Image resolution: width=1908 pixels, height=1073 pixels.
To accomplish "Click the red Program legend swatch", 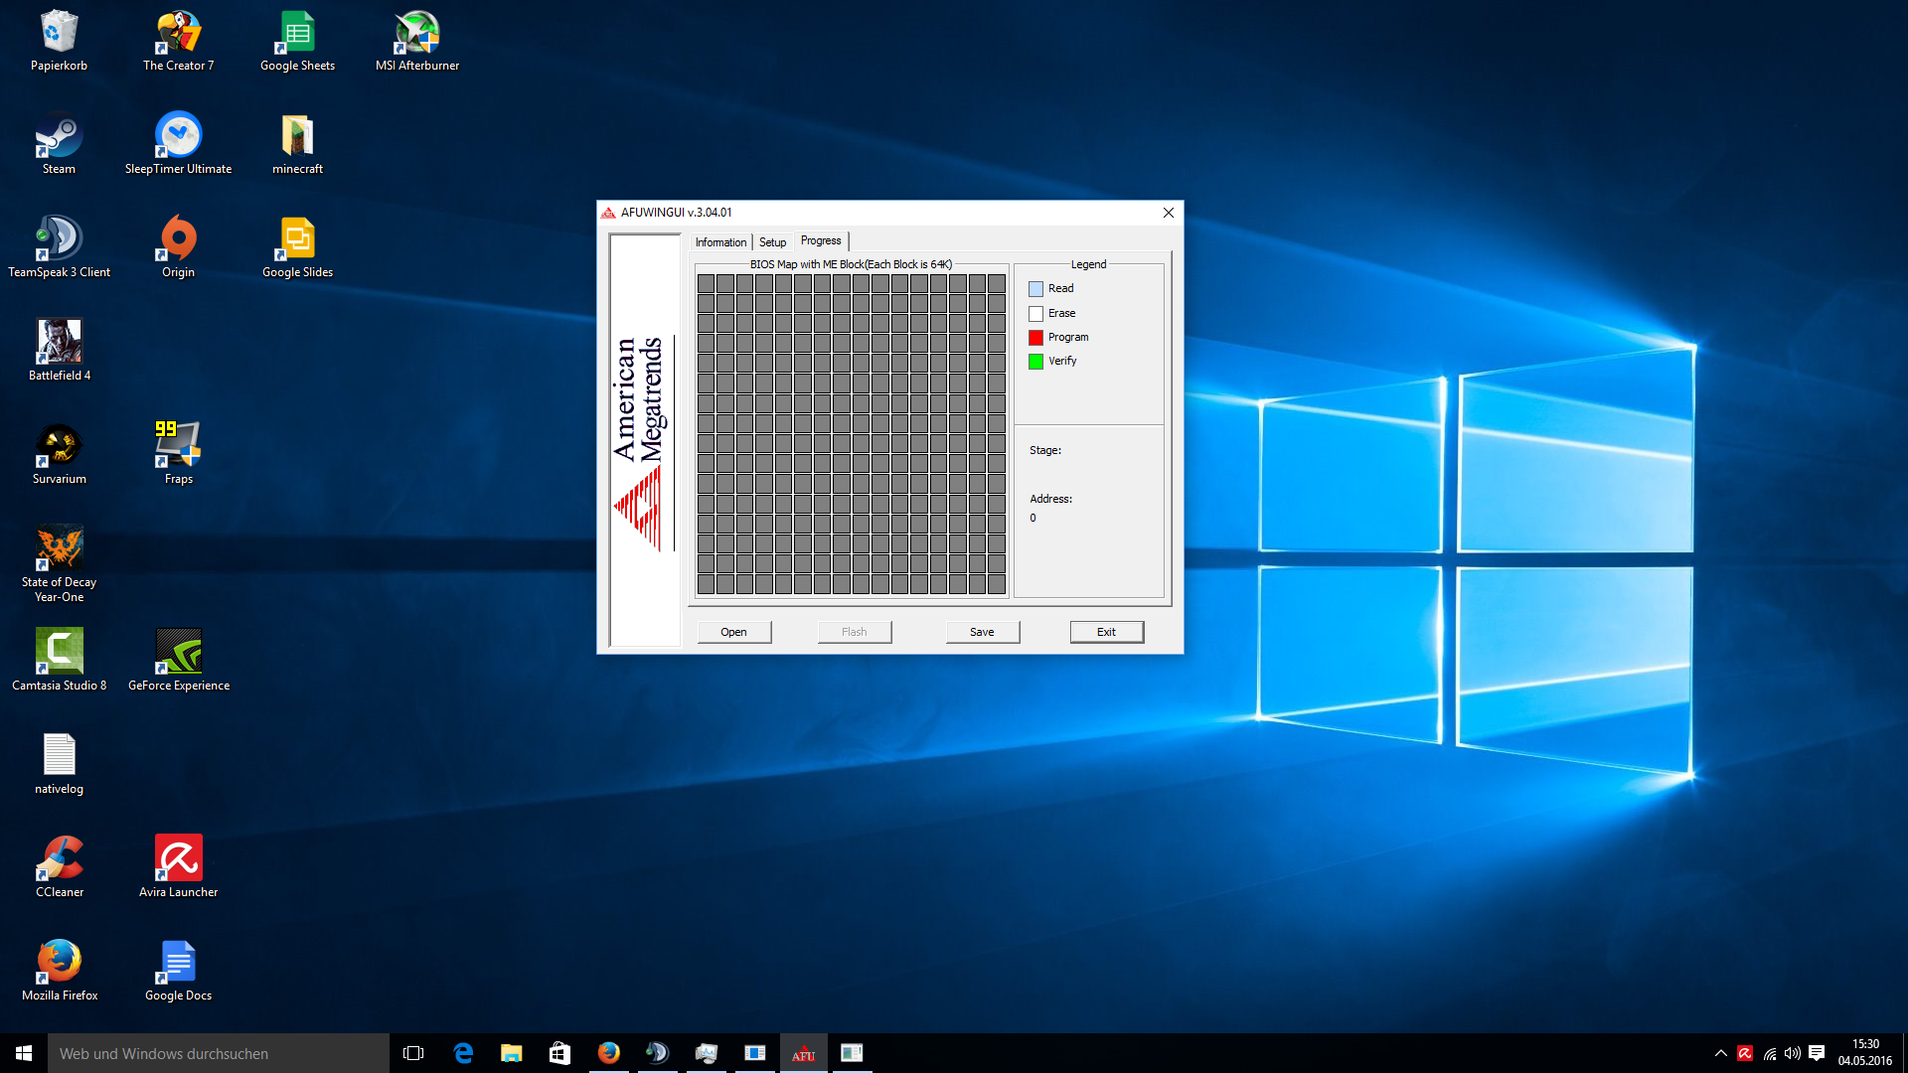I will point(1035,338).
